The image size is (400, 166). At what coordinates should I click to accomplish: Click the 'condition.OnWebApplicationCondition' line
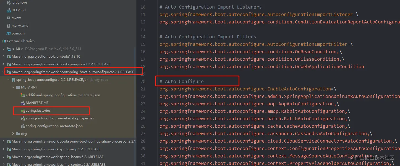click(x=262, y=67)
